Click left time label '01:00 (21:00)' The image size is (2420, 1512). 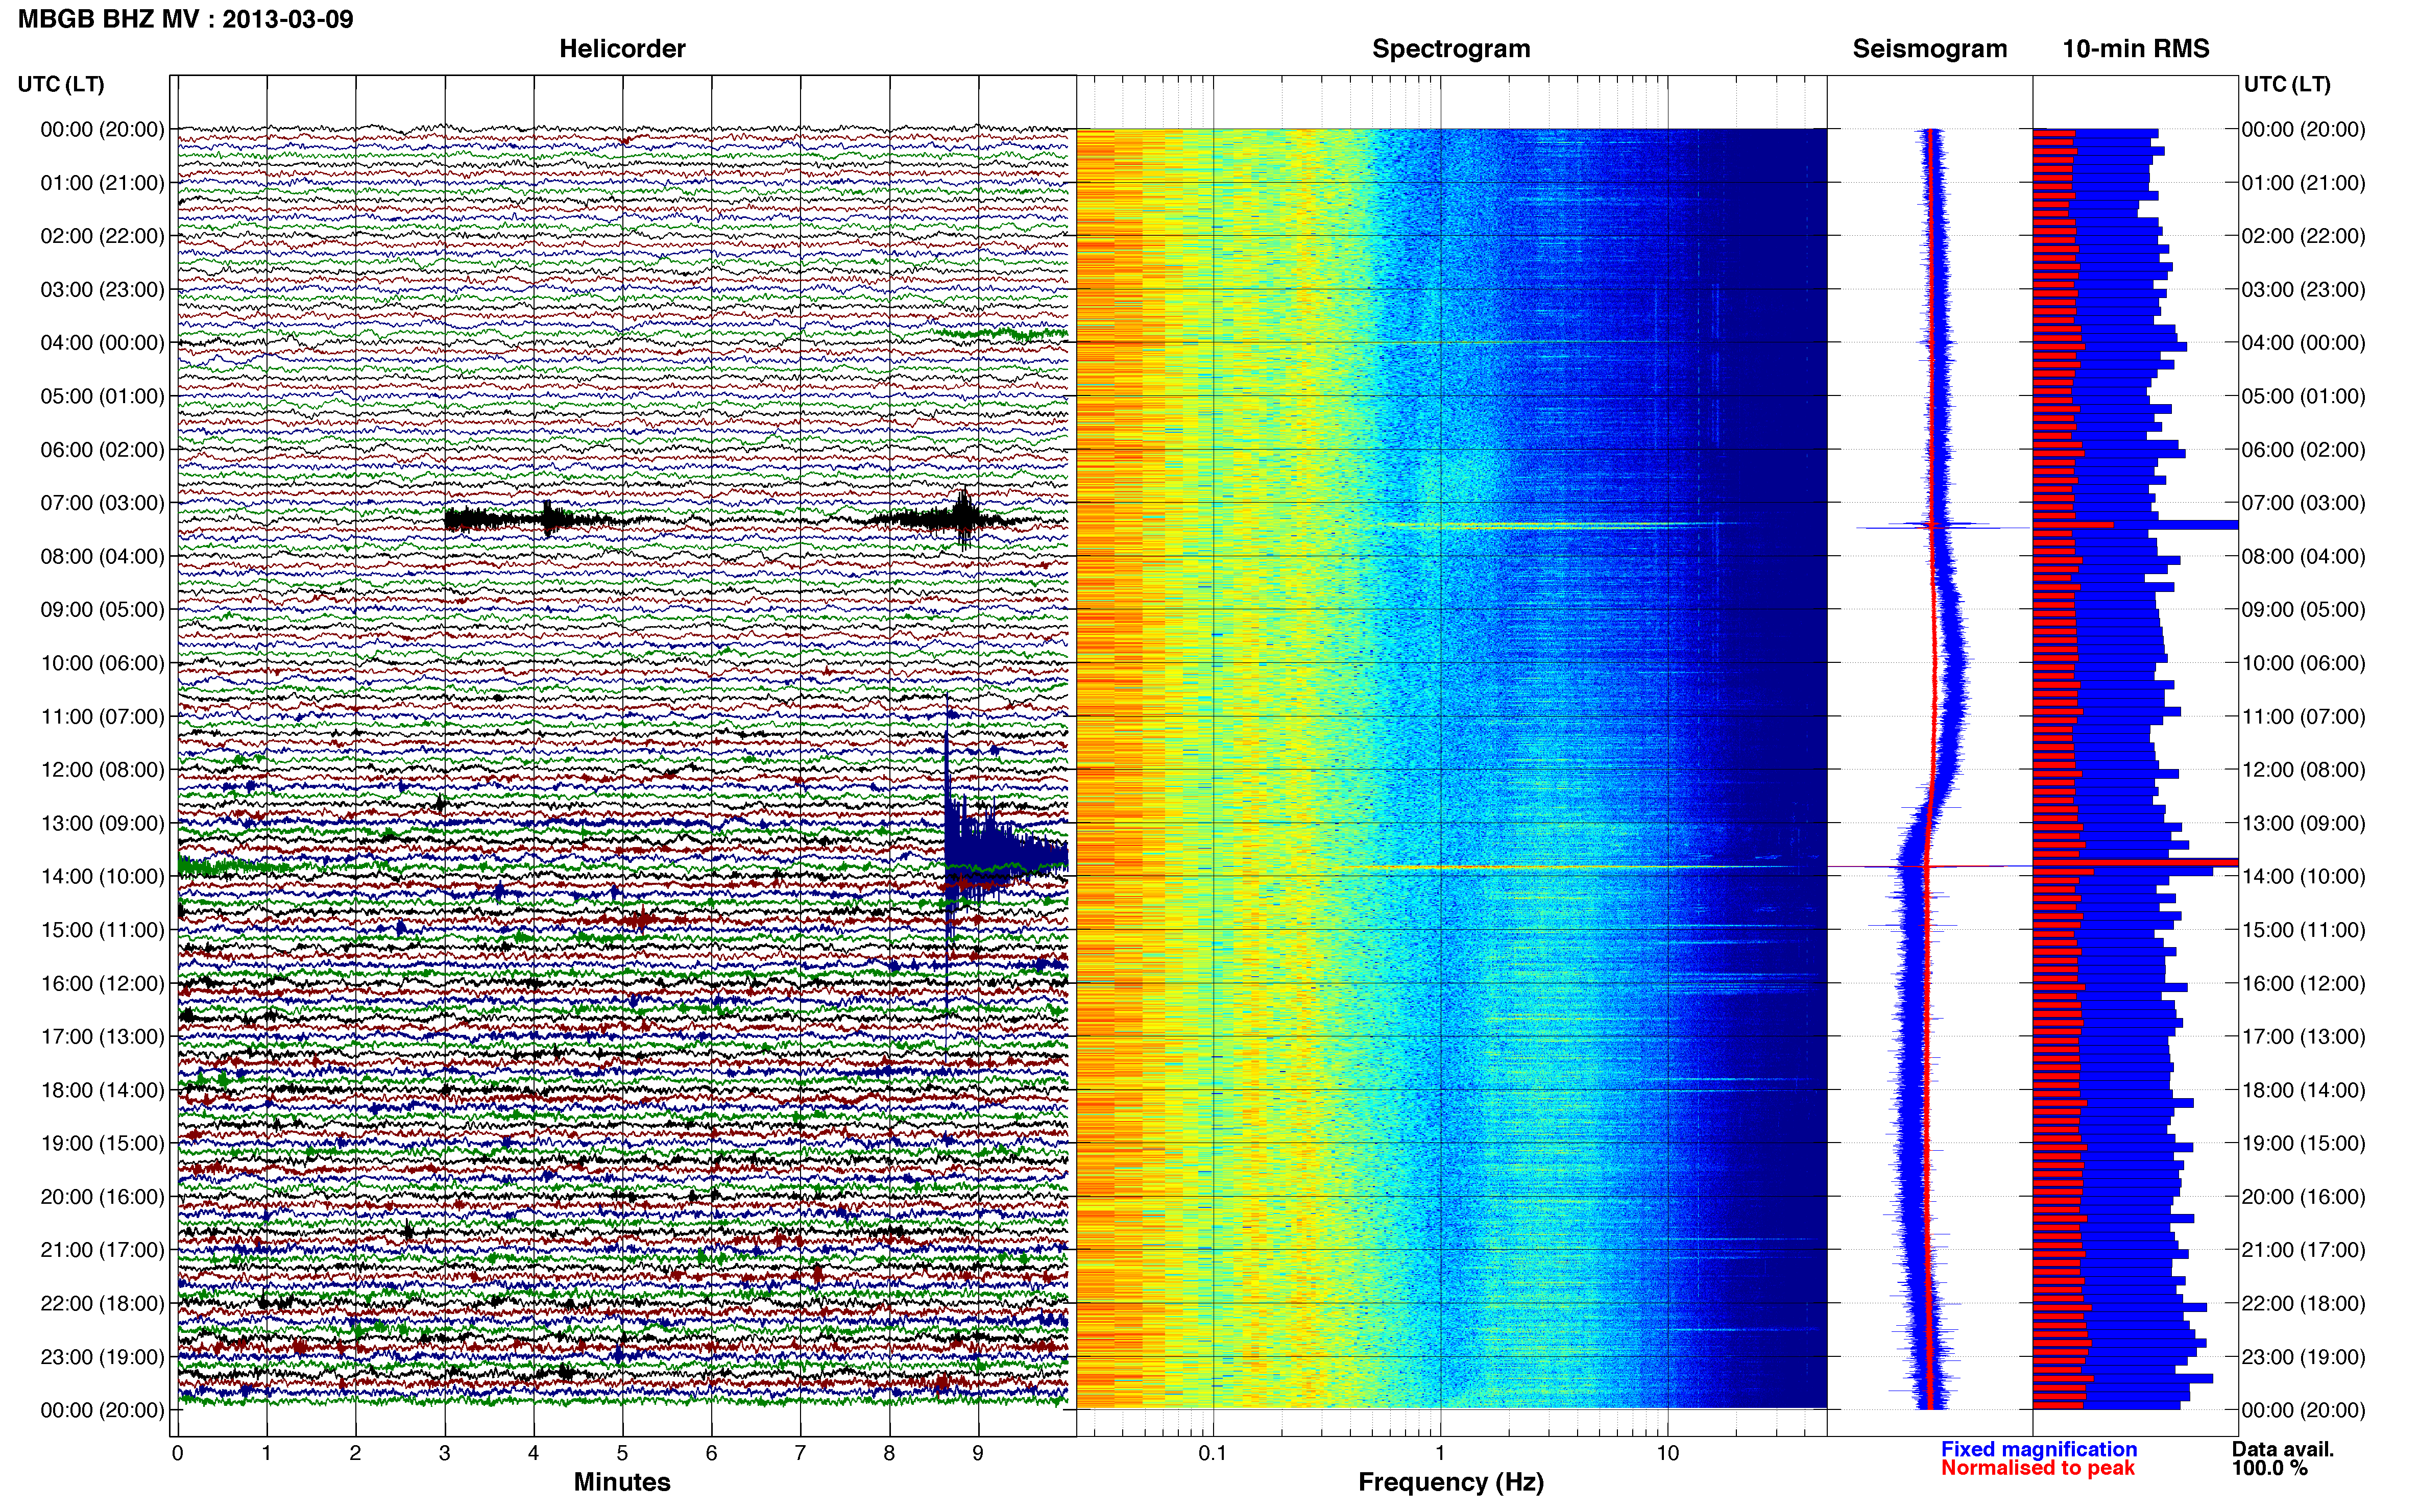102,183
